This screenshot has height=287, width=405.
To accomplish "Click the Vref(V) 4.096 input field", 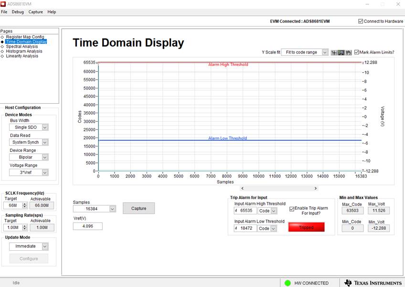I will pos(87,226).
